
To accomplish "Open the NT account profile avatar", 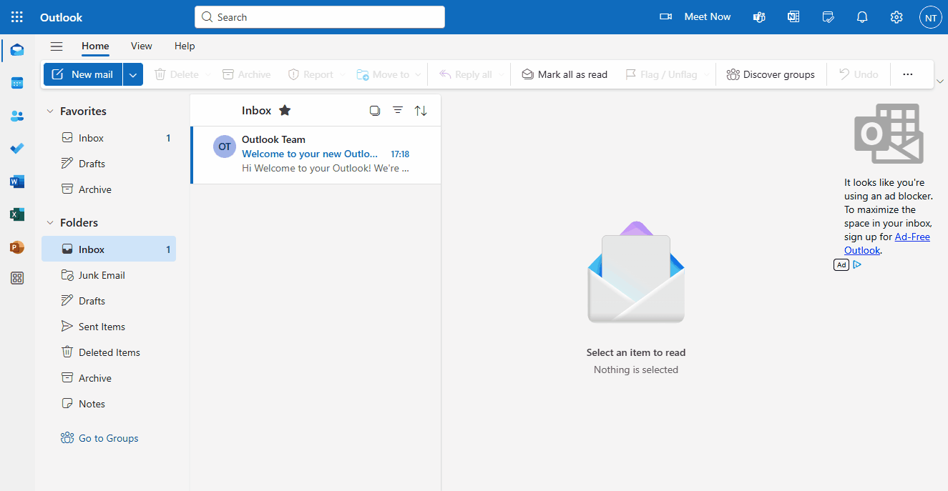I will 931,18.
